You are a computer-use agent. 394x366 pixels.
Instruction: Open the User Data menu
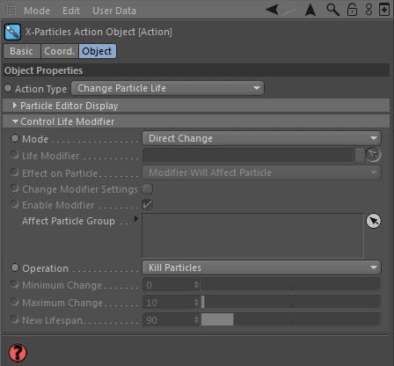114,11
